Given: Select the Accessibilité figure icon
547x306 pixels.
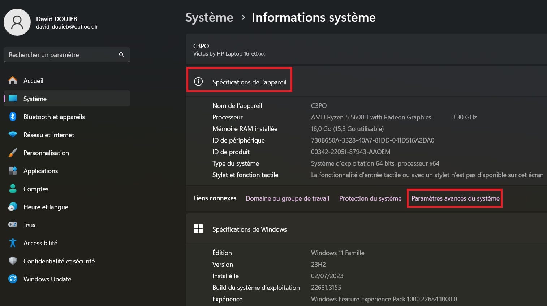Looking at the screenshot, I should [13, 243].
